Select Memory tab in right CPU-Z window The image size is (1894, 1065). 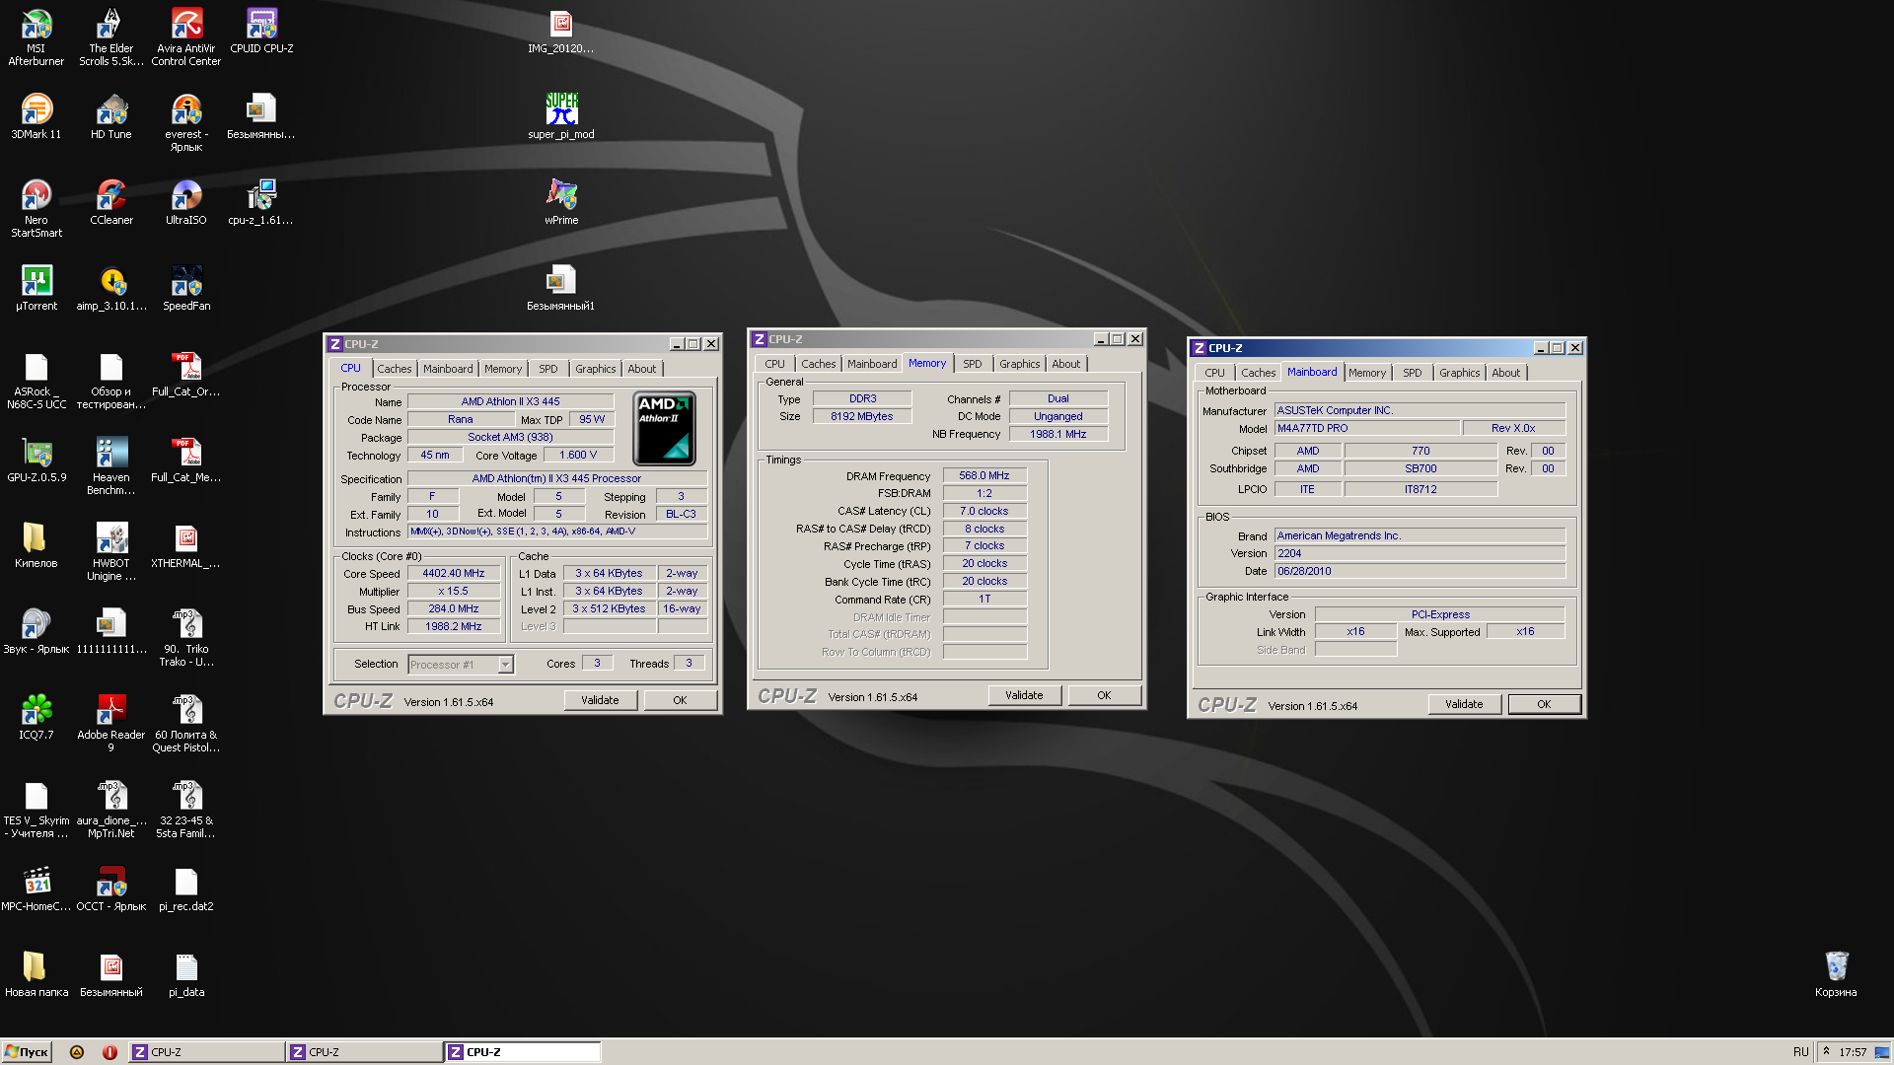pyautogui.click(x=1367, y=373)
